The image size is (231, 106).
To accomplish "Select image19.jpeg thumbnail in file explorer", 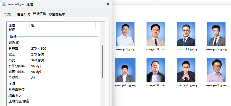I will 156,70.
